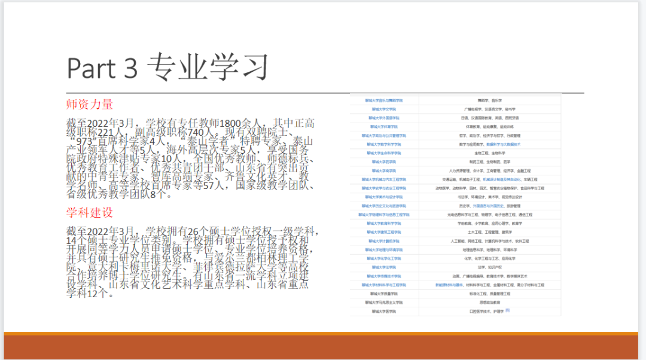Click the 聊城大学音乐与舞蹈学院 link
Image resolution: width=646 pixels, height=360 pixels.
click(384, 100)
